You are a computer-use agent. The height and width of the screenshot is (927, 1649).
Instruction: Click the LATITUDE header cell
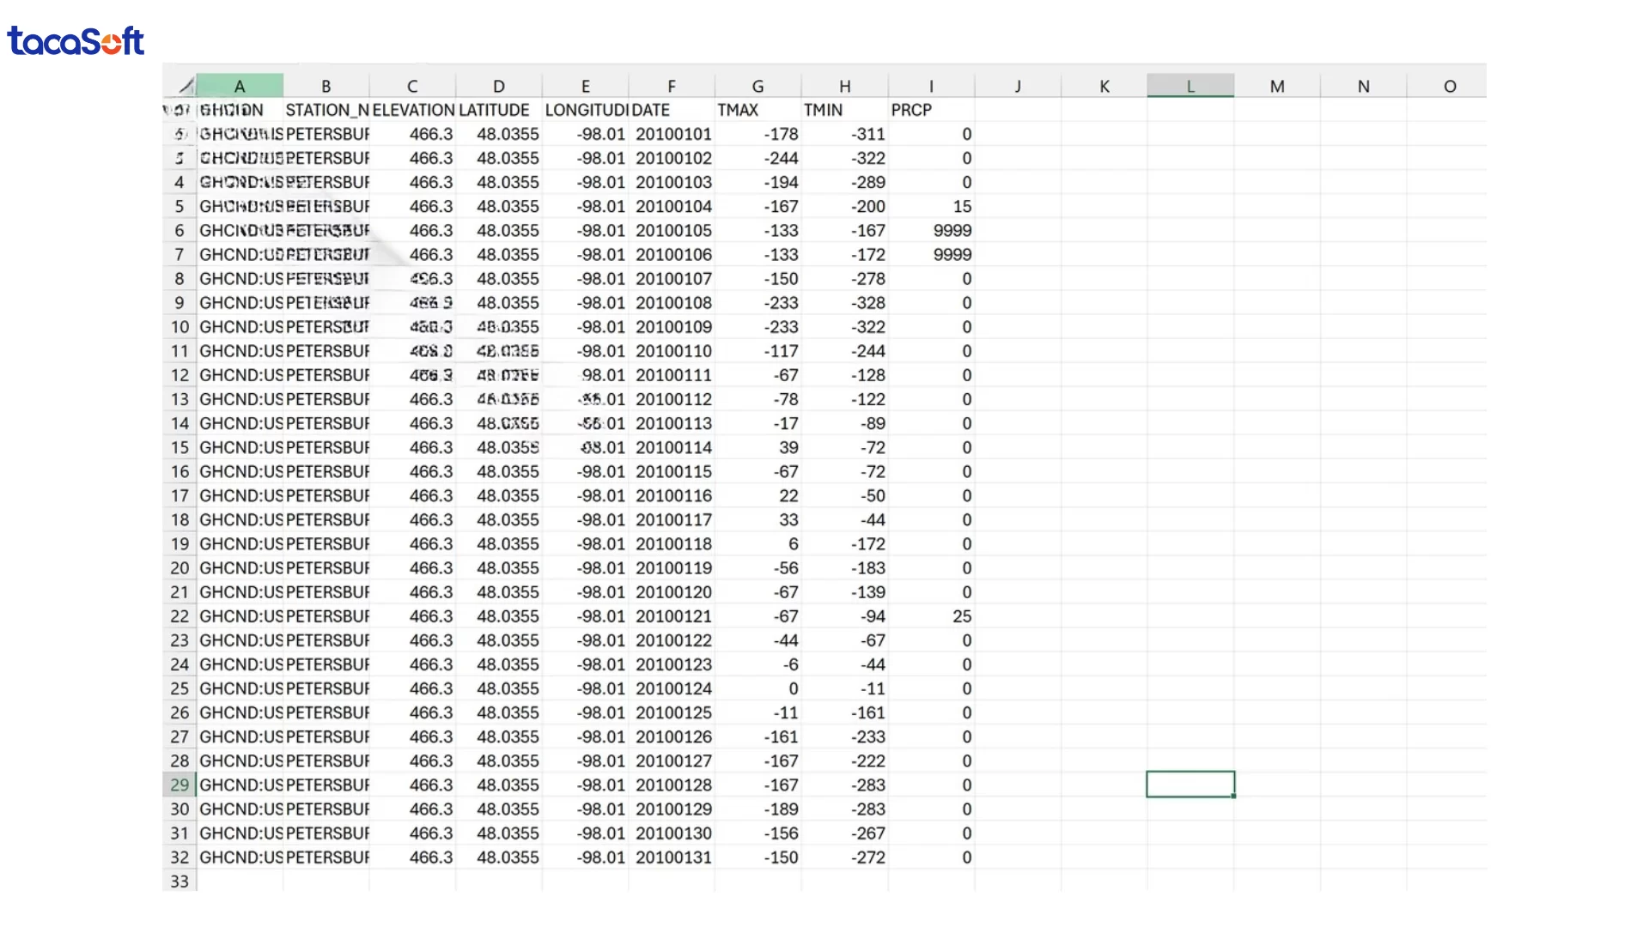click(x=499, y=110)
